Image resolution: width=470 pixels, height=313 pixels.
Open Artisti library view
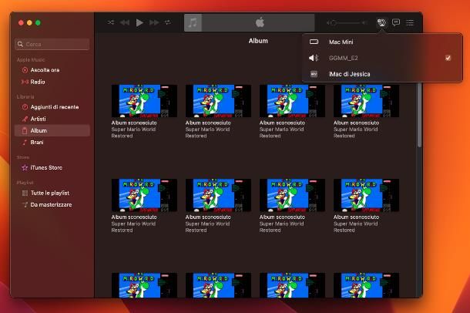pyautogui.click(x=52, y=119)
